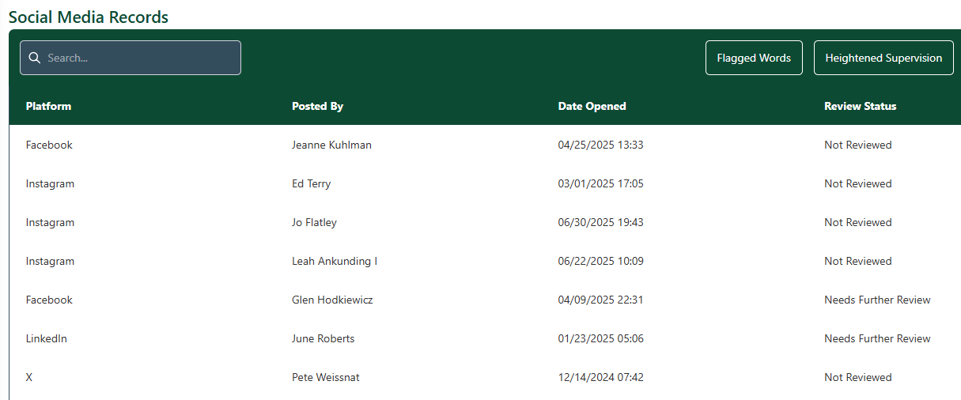Sort by the Posted By column header
961x400 pixels.
[317, 106]
